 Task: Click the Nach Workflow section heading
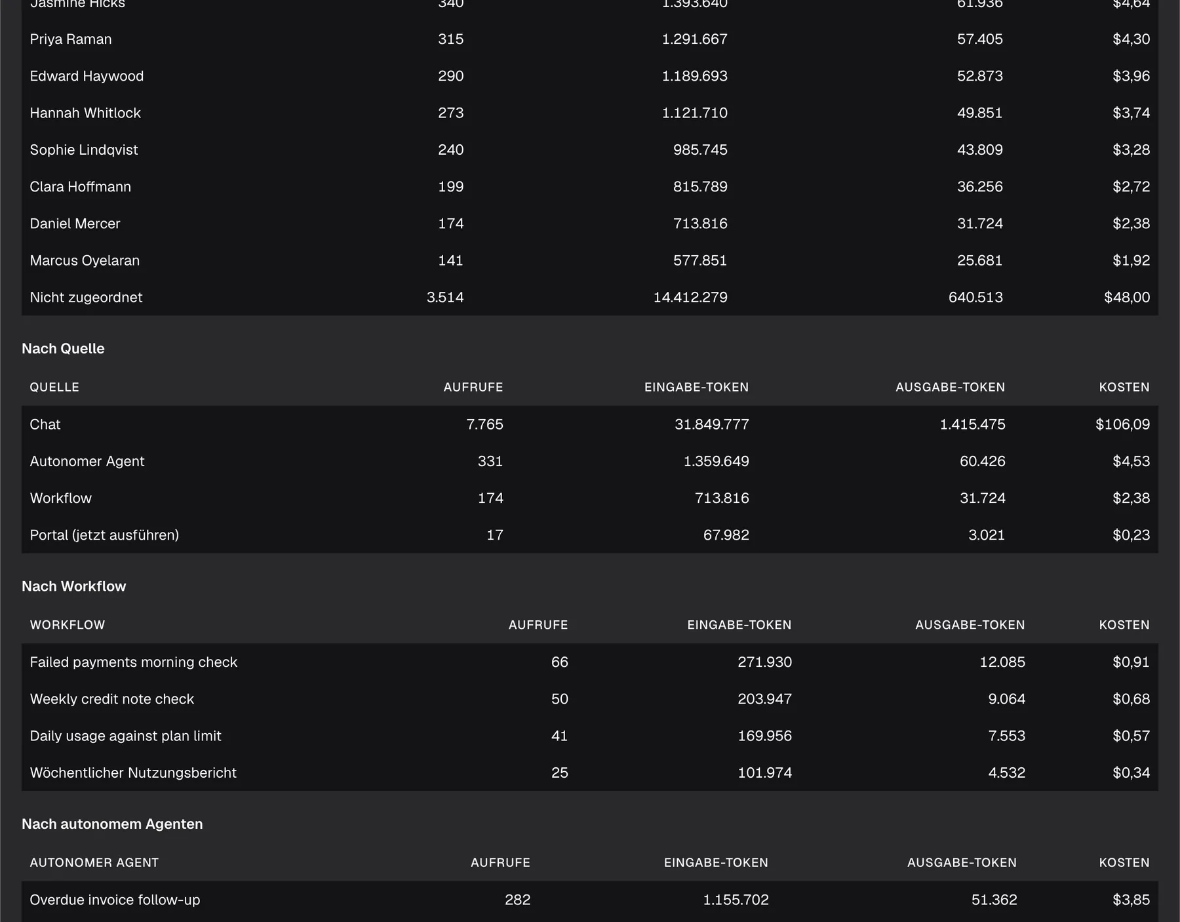pos(73,586)
